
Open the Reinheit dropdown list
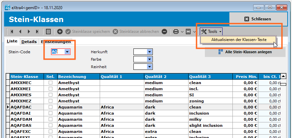pos(149,66)
